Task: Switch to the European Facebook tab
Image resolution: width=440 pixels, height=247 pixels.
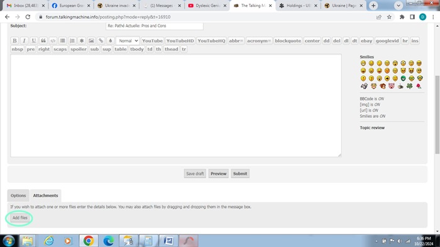Action: tap(70, 6)
